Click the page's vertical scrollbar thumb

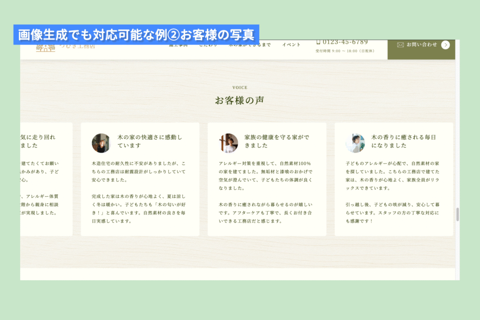[x=457, y=215]
